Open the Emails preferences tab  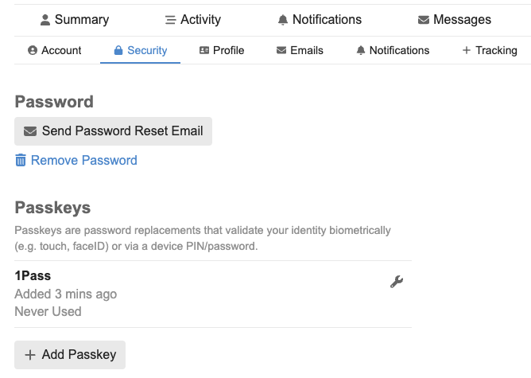(300, 50)
